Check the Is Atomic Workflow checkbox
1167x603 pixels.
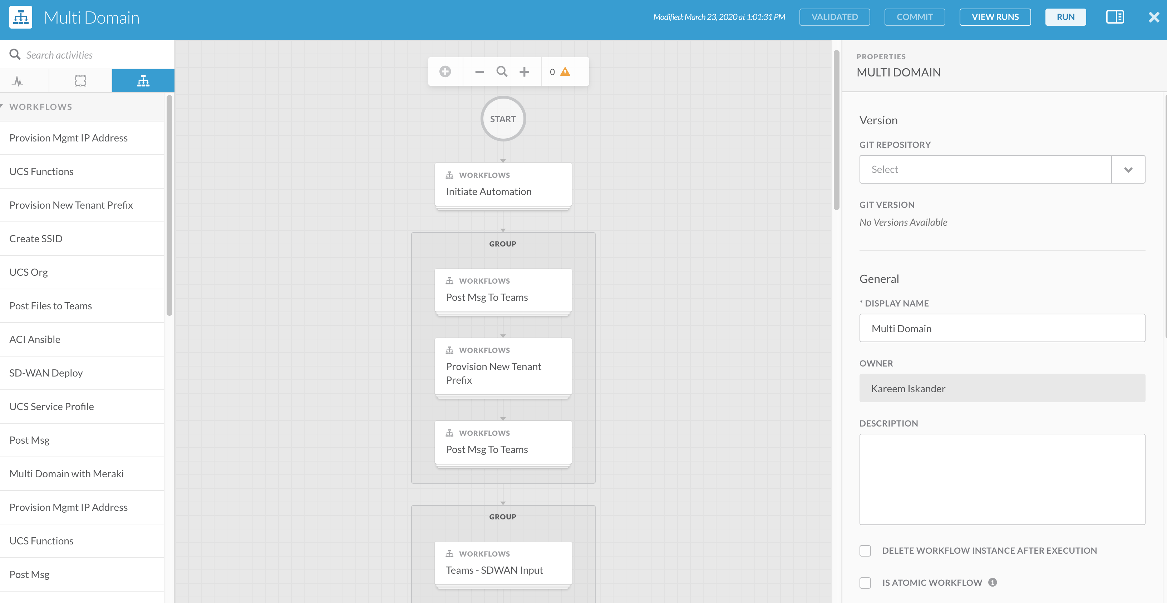[x=865, y=583]
